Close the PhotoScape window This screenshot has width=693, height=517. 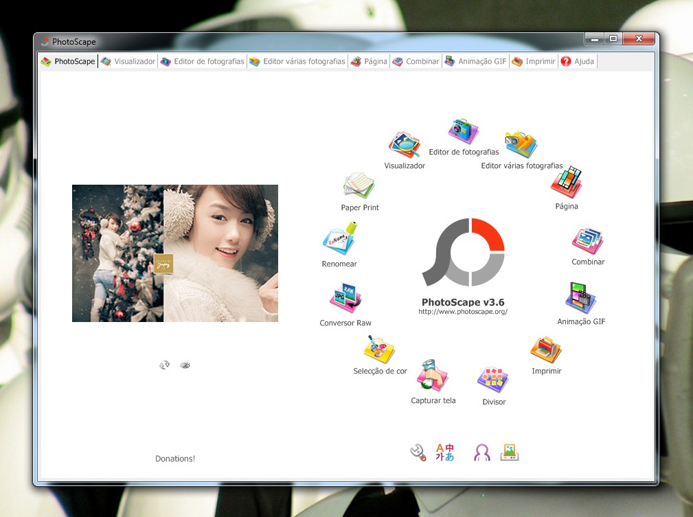pos(639,39)
